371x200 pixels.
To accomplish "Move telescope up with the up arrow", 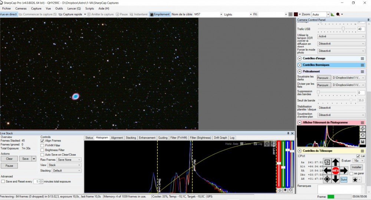I will click(x=335, y=162).
